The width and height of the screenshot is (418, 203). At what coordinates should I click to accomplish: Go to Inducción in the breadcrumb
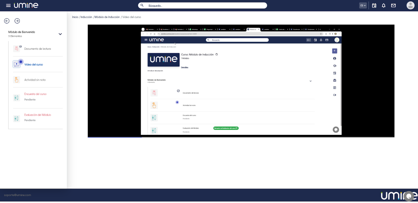86,17
